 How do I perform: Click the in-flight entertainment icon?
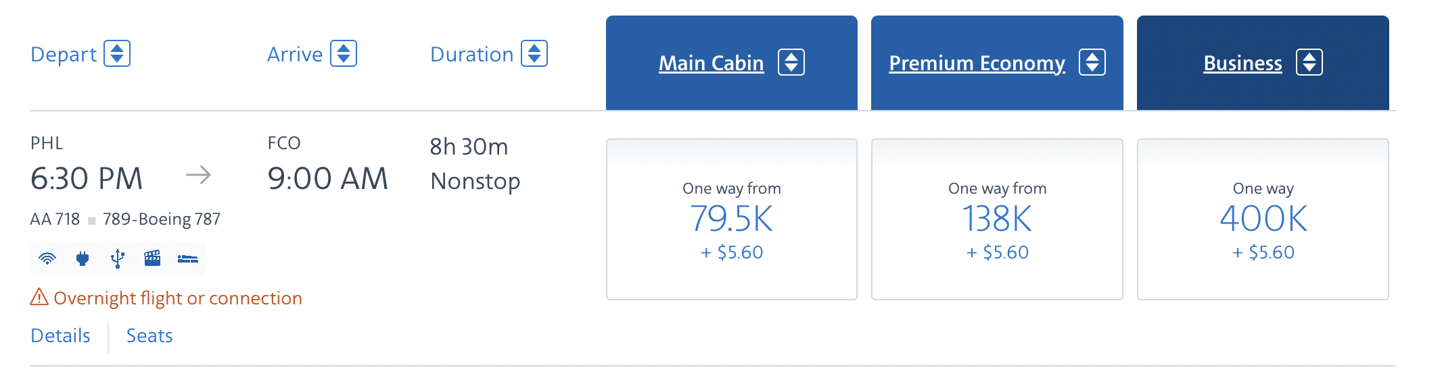click(152, 258)
